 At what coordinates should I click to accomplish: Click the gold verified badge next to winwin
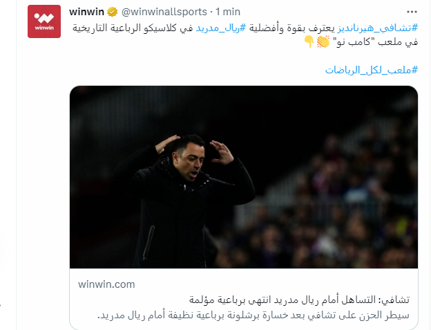click(x=112, y=12)
